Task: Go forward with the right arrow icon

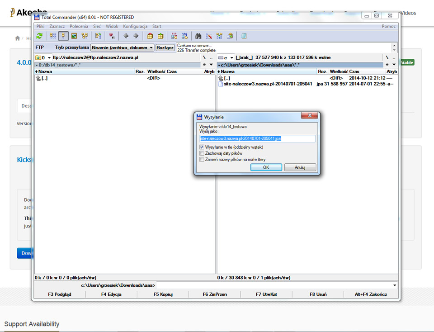Action: [x=136, y=36]
